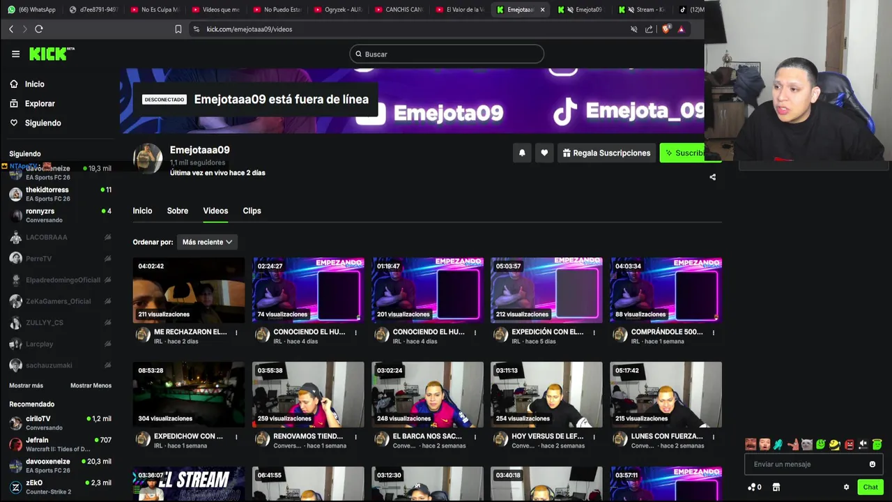This screenshot has width=892, height=502.
Task: Click the muted bell next to ZULLYY_CS
Action: pyautogui.click(x=107, y=323)
